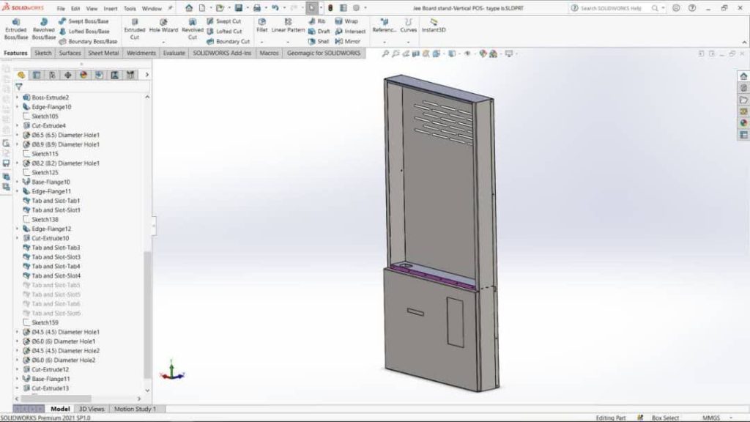Image resolution: width=750 pixels, height=422 pixels.
Task: Click the Print icon
Action: coord(257,8)
